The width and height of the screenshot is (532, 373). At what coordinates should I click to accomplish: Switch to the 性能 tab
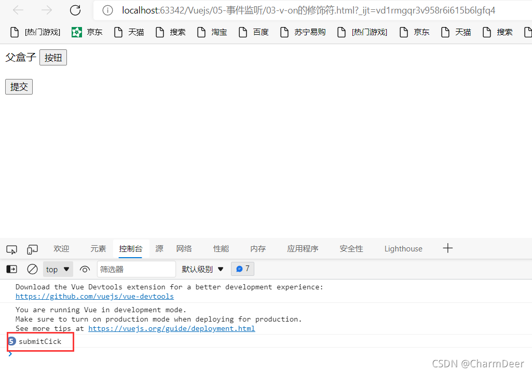221,249
